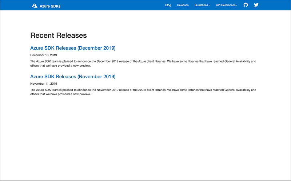Expand the Guidelines dropdown menu
Viewport: 291px width, 181px height.
[202, 5]
